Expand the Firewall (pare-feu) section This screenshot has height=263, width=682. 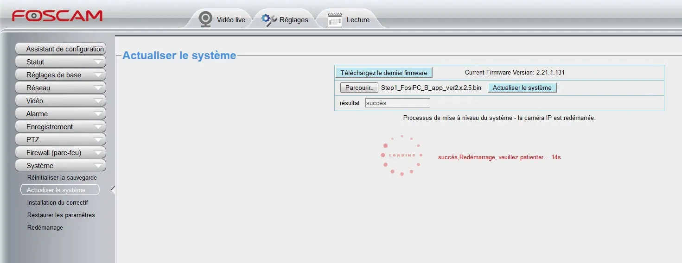pyautogui.click(x=61, y=153)
